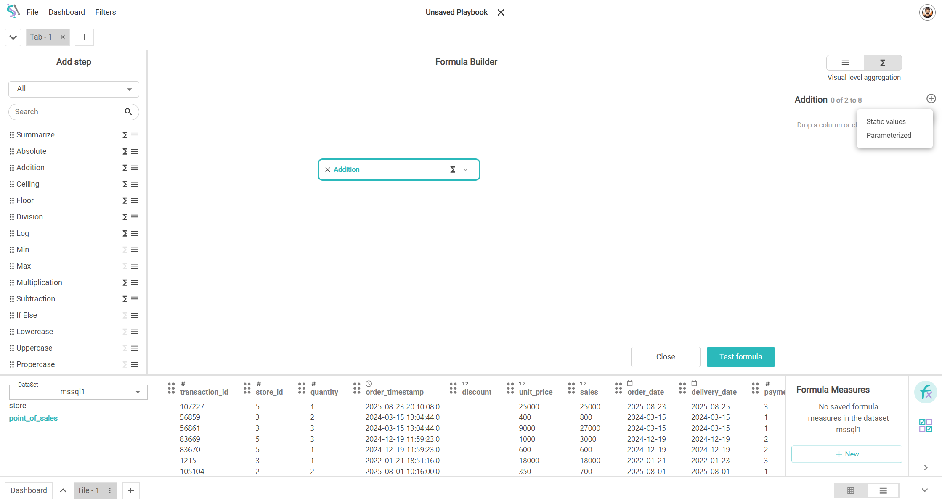The height and width of the screenshot is (501, 942).
Task: Click the search magnifier icon
Action: 128,112
